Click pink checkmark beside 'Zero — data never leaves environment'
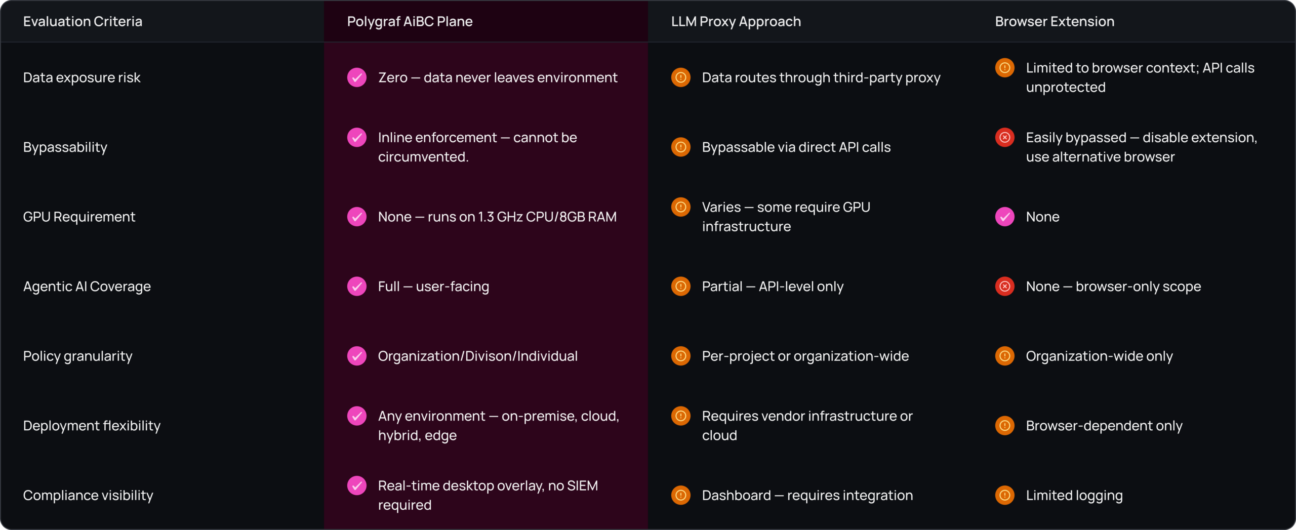The image size is (1296, 530). pos(357,77)
